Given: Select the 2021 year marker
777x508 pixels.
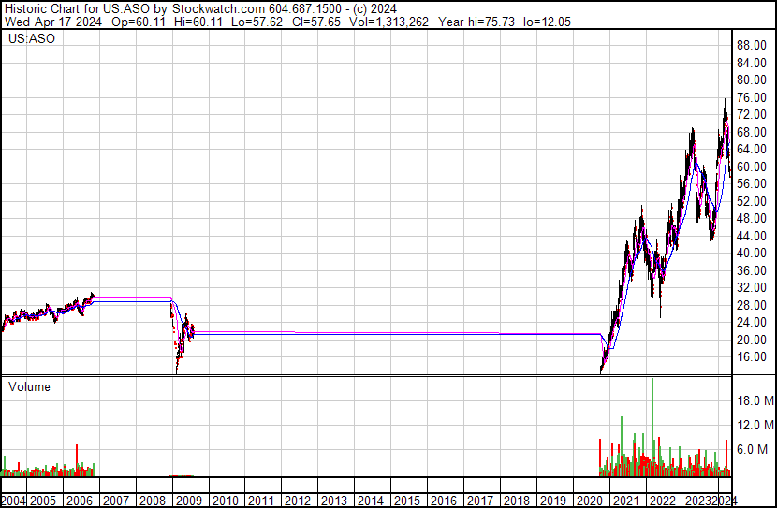Looking at the screenshot, I should 624,501.
